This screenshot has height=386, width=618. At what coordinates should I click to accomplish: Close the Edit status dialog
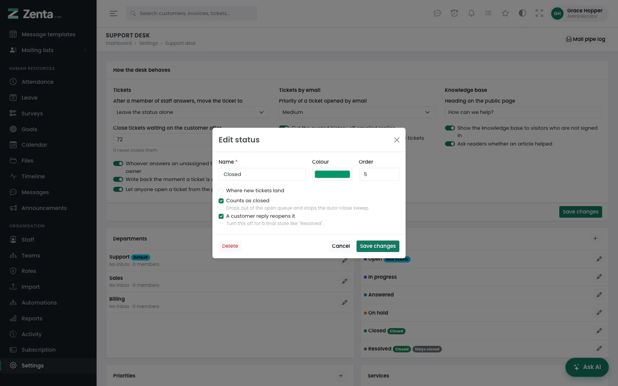coord(397,140)
